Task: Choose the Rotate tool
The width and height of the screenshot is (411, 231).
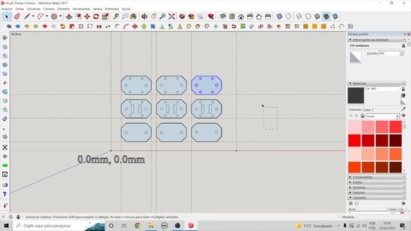Action: point(96,17)
